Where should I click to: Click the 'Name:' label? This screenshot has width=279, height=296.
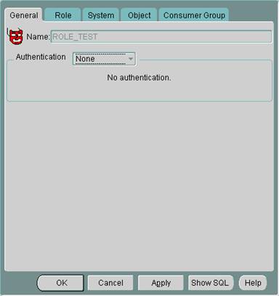coord(38,37)
